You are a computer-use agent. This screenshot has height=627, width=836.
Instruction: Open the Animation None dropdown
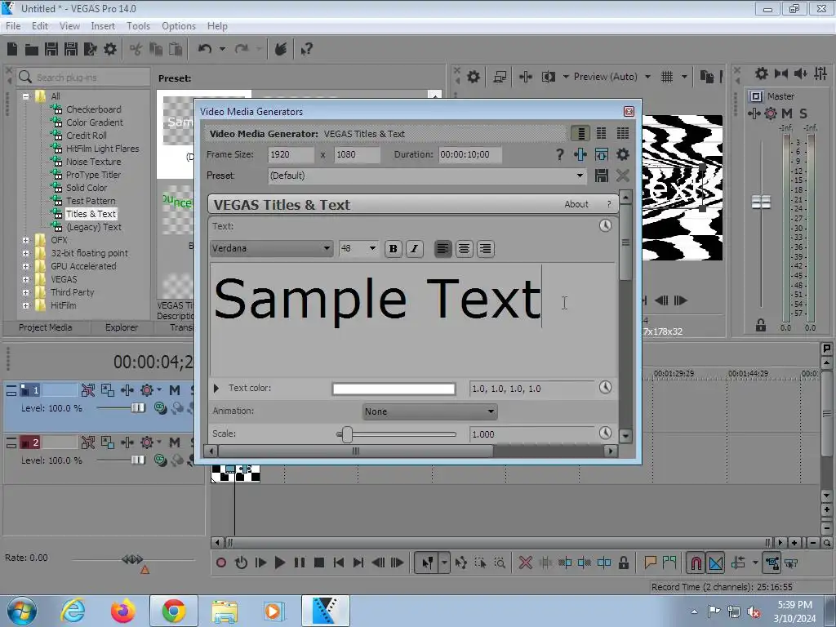[429, 411]
